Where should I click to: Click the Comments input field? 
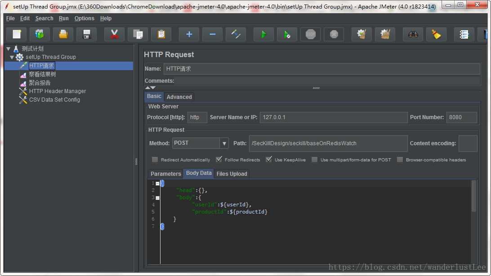tap(327, 81)
